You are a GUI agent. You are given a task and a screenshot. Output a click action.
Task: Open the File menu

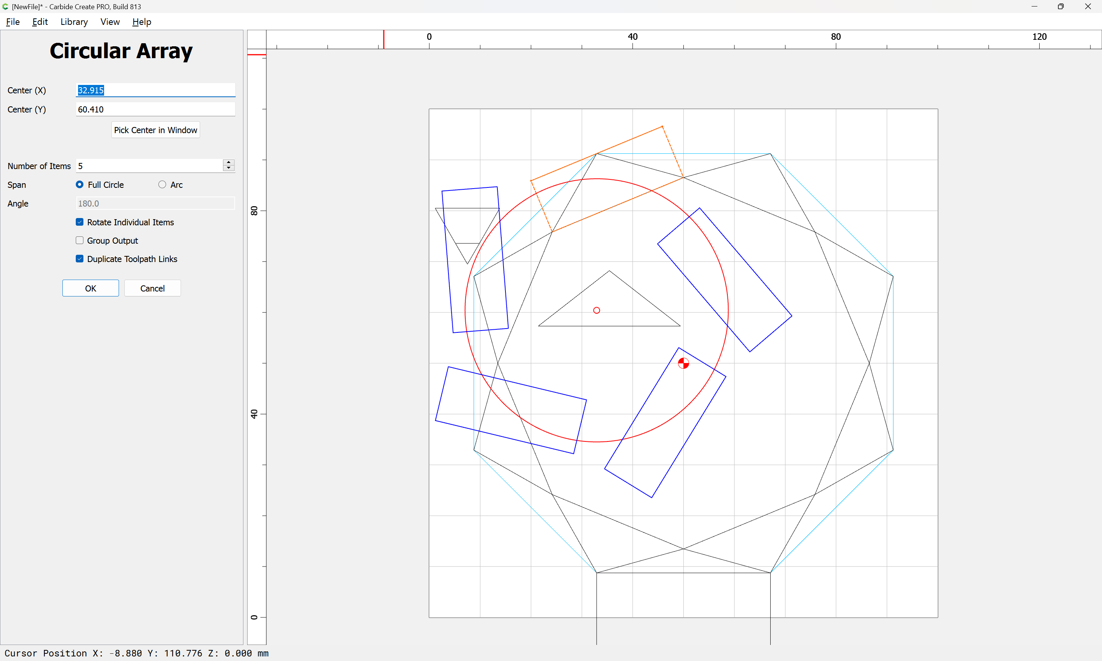click(x=13, y=22)
